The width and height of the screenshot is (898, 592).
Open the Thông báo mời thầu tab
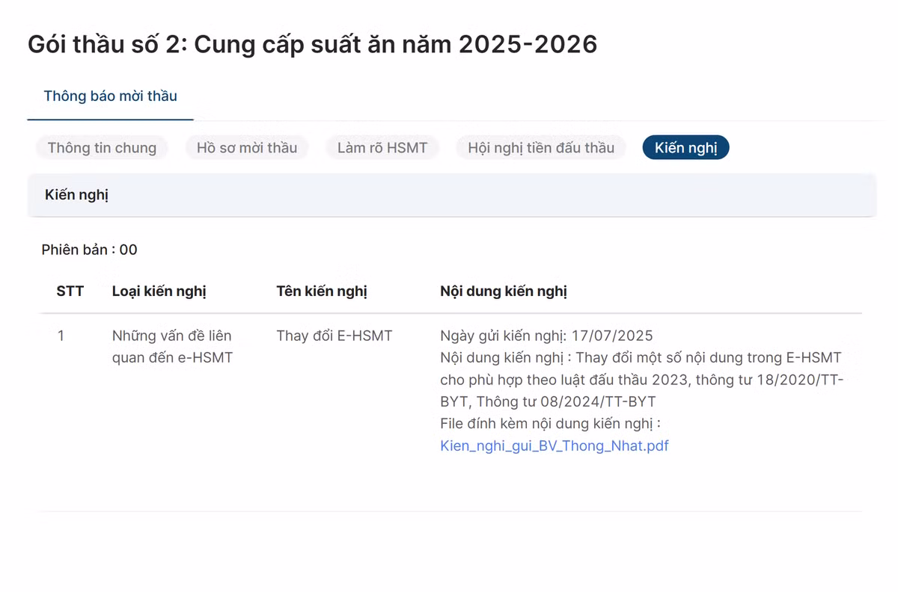[x=110, y=96]
